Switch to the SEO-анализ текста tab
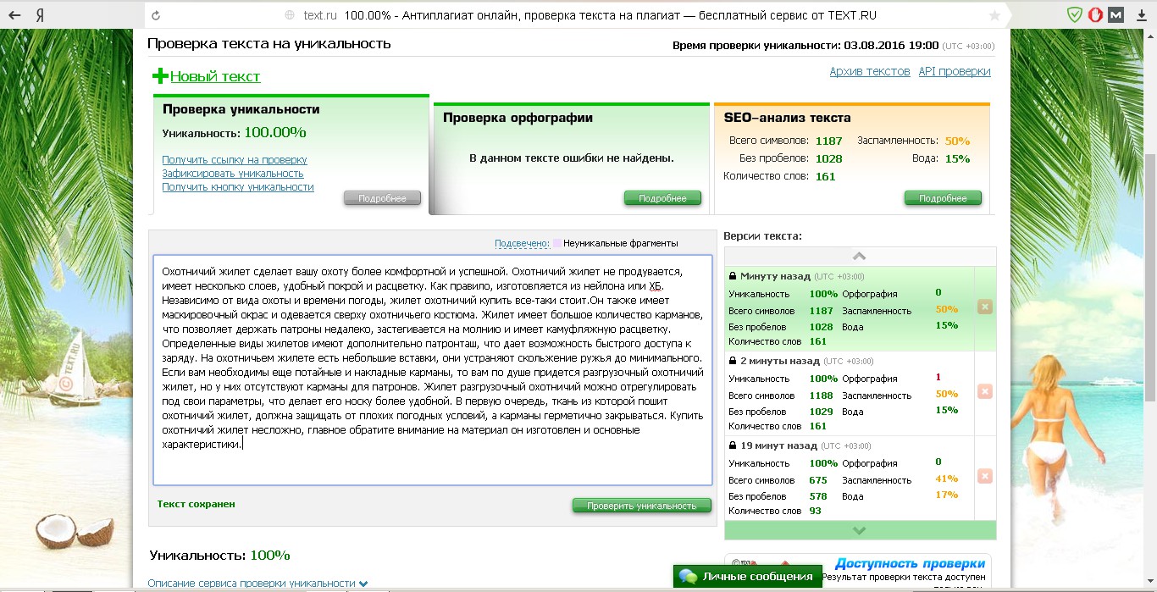 tap(788, 118)
